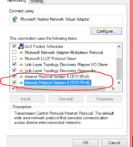Click the horizontal scroll right arrow
The image size is (133, 147).
point(113,89)
